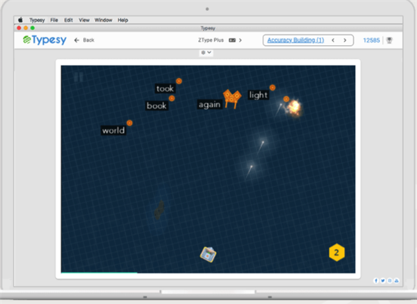Click the orange enemy ship by 'again'
The height and width of the screenshot is (304, 417).
pos(232,99)
